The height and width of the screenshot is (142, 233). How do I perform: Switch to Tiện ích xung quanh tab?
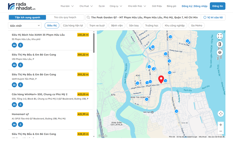pos(27,17)
